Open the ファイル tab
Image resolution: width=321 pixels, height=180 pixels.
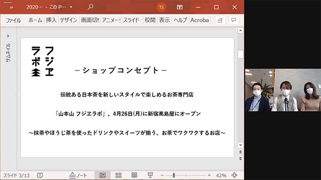[x=14, y=20]
